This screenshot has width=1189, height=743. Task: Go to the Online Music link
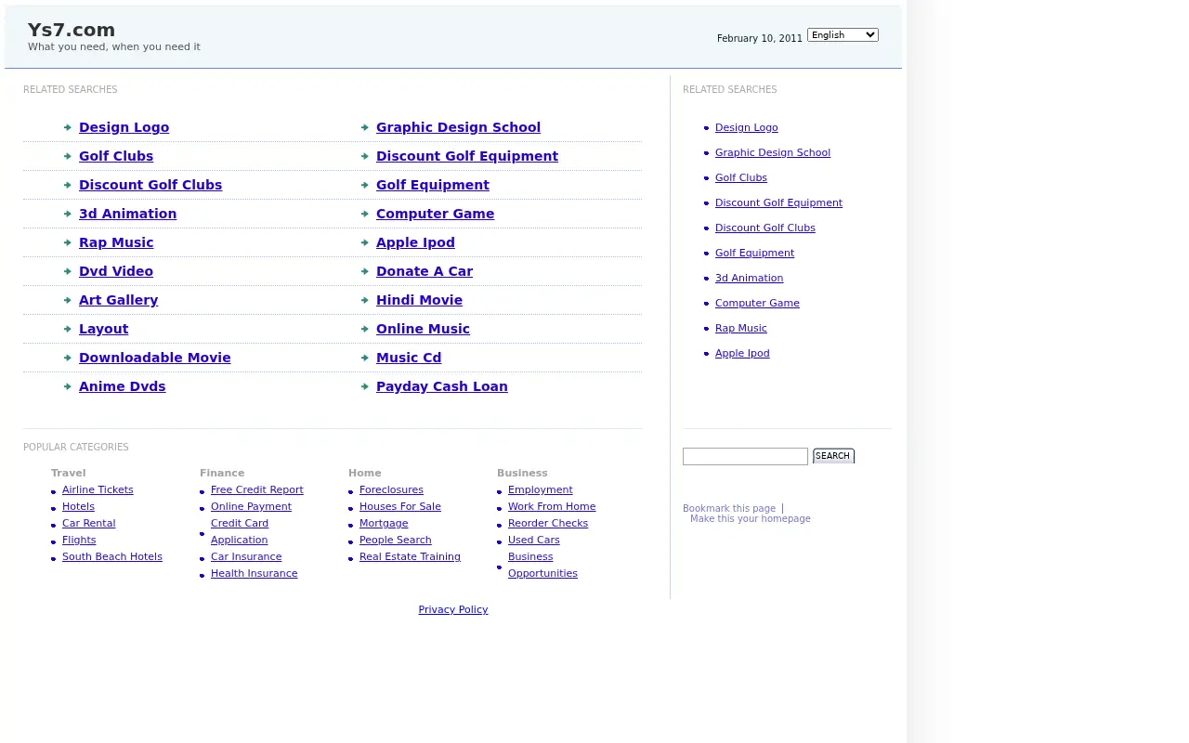tap(423, 329)
